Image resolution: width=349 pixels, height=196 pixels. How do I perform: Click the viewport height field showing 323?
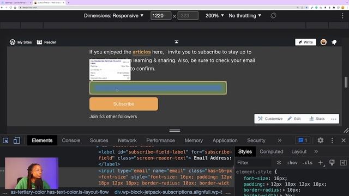point(188,16)
